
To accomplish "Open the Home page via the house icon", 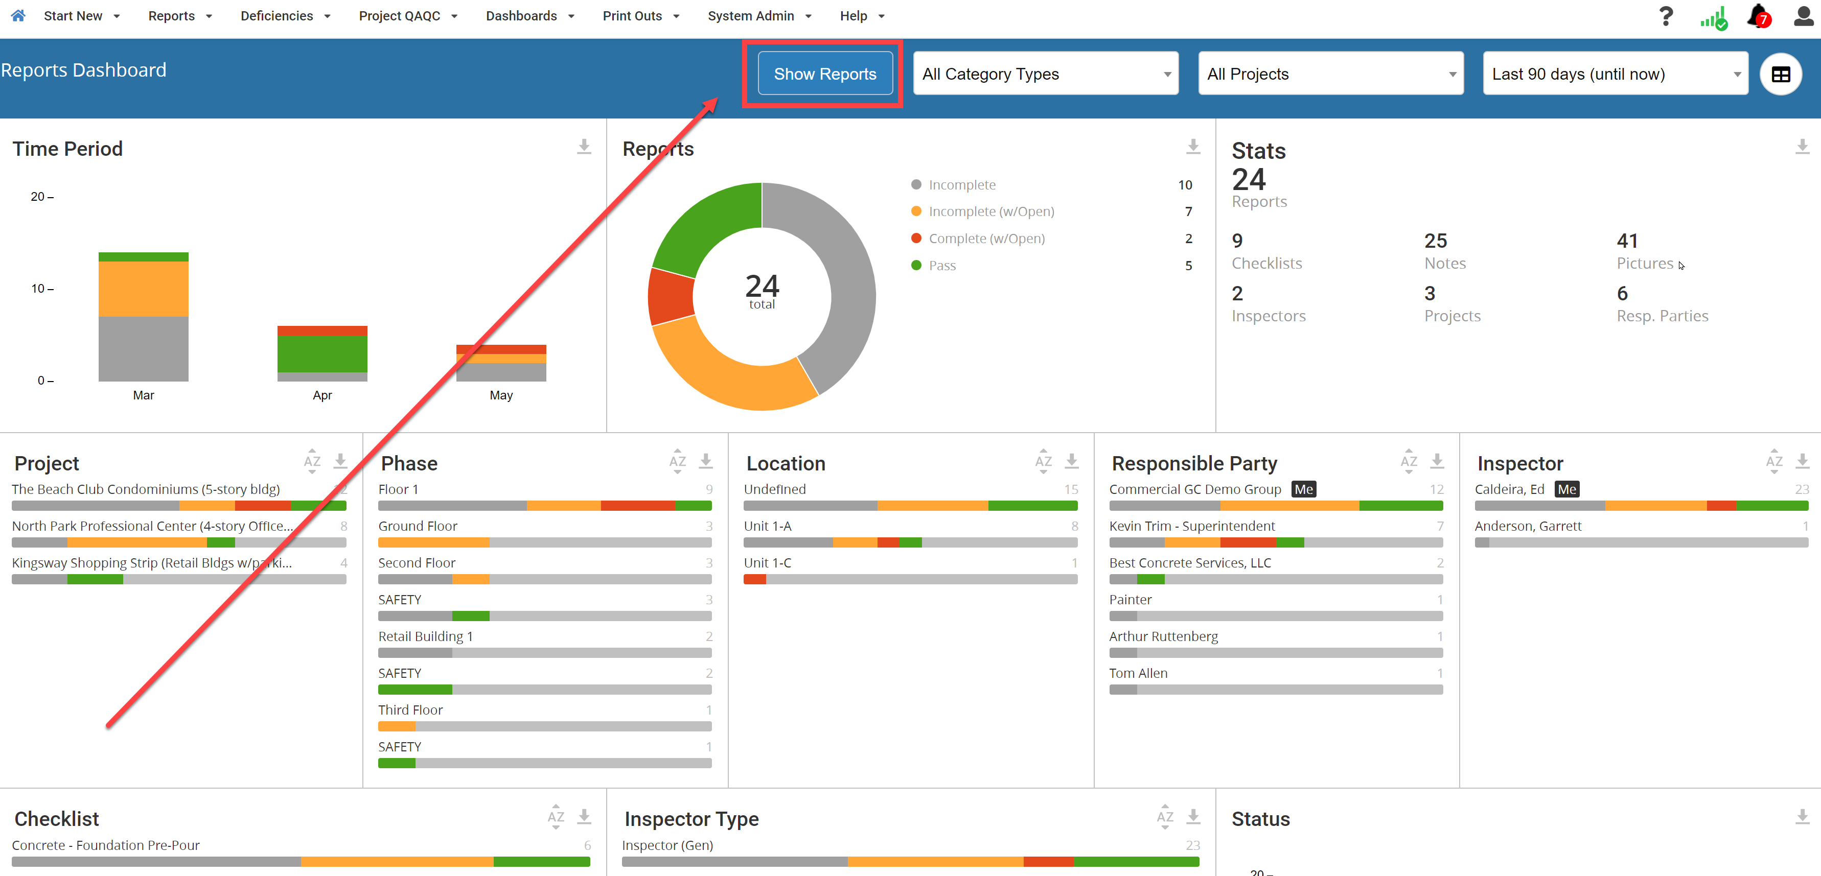I will [18, 15].
